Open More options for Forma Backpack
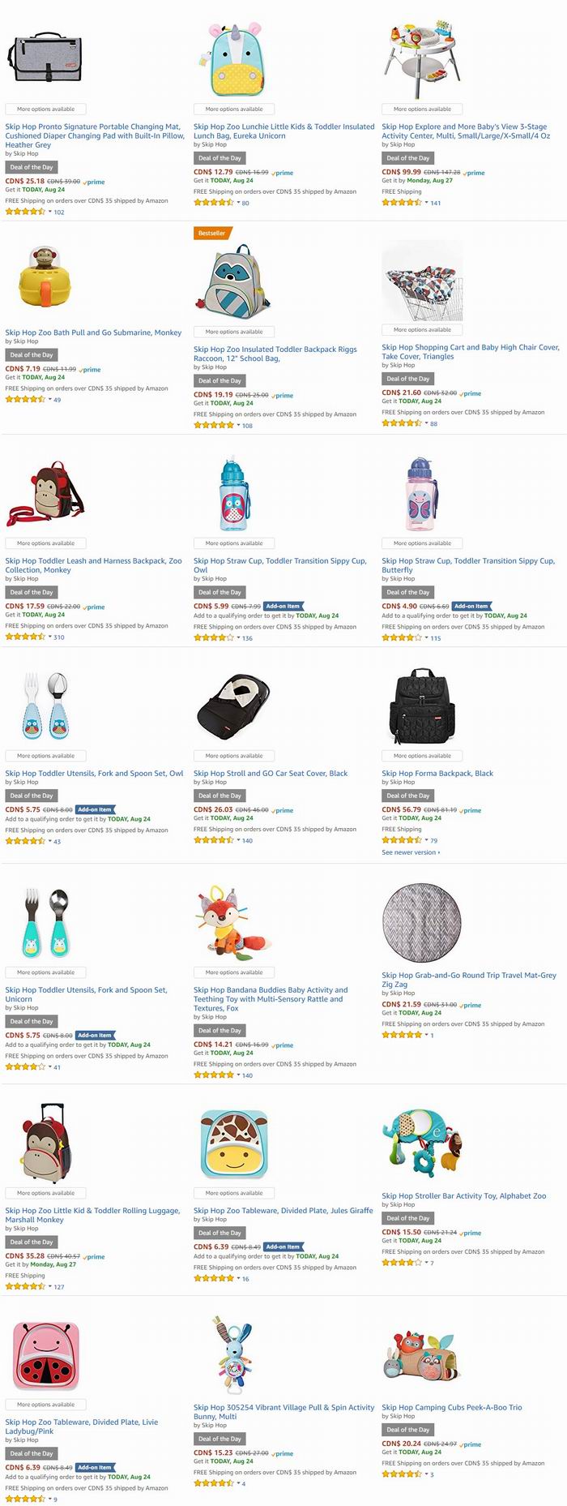The height and width of the screenshot is (1506, 567). pyautogui.click(x=422, y=755)
